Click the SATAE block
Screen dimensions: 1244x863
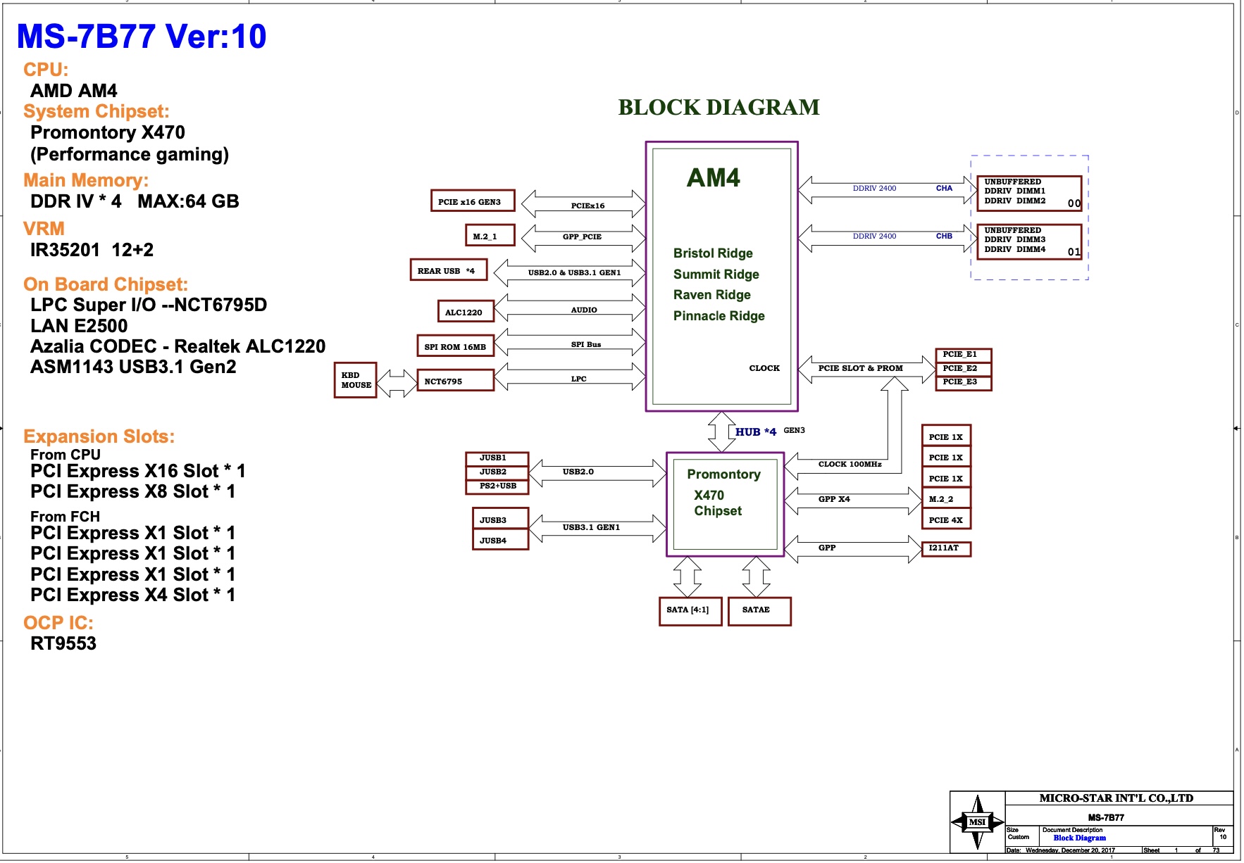[x=759, y=610]
